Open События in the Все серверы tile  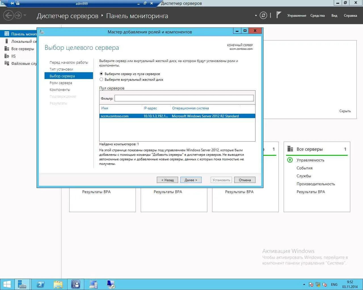tap(304, 168)
